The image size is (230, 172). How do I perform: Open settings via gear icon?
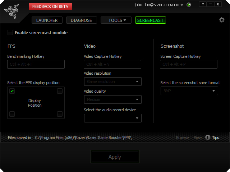coord(222,20)
